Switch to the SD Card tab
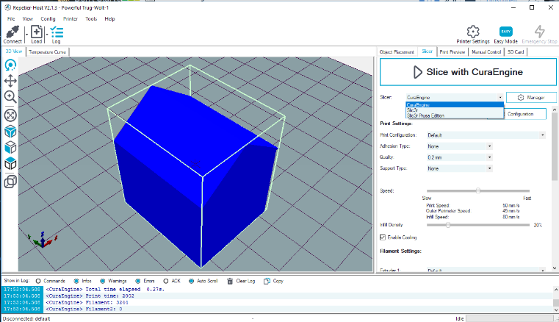This screenshot has height=322, width=559. (x=516, y=51)
